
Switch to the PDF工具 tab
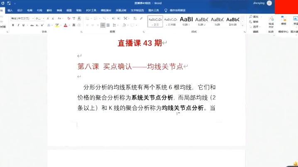tap(90, 10)
